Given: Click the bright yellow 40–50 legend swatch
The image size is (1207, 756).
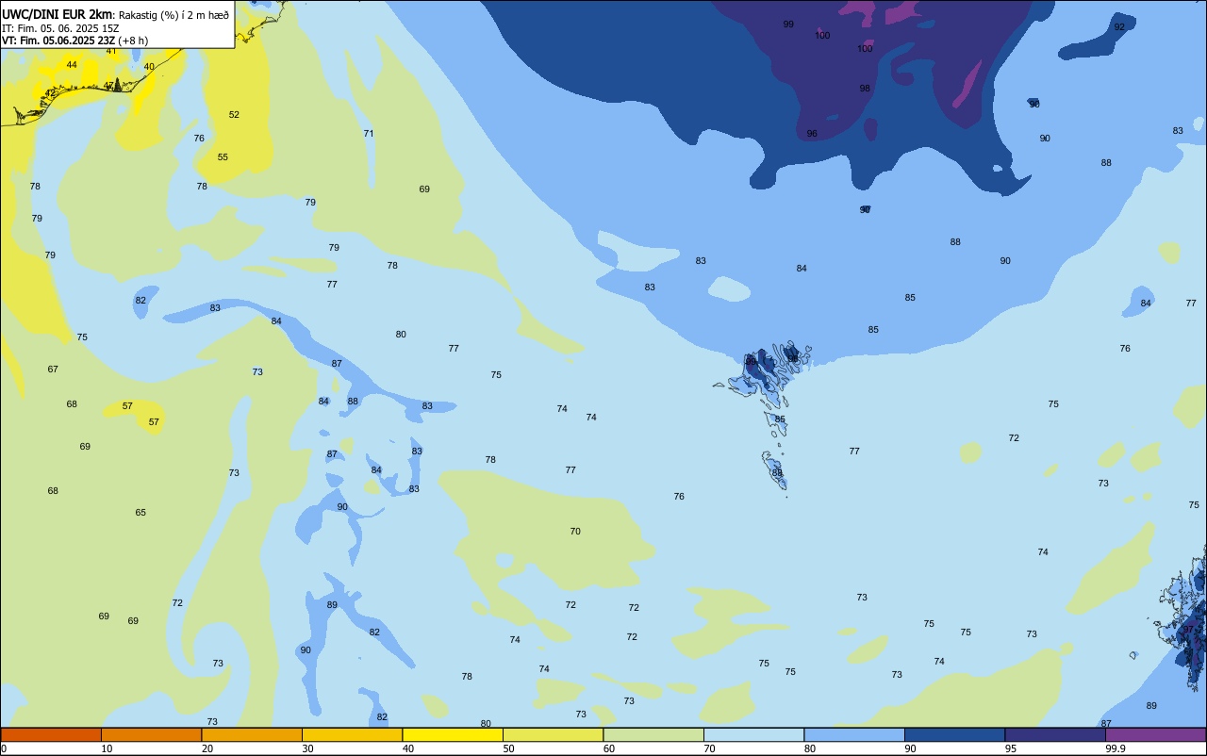Looking at the screenshot, I should coord(453,734).
